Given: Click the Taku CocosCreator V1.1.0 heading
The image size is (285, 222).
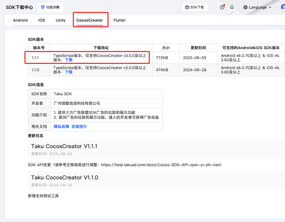Looking at the screenshot, I should [64, 178].
